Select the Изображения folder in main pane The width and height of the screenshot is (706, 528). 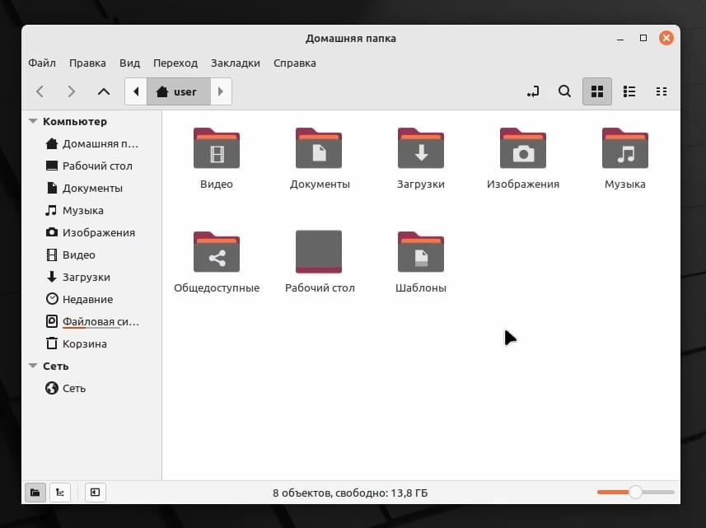click(523, 148)
